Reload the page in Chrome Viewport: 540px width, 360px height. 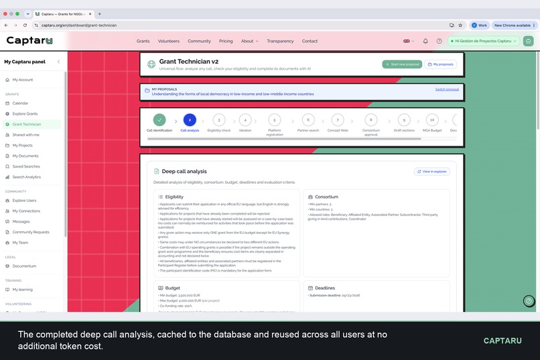pos(25,25)
